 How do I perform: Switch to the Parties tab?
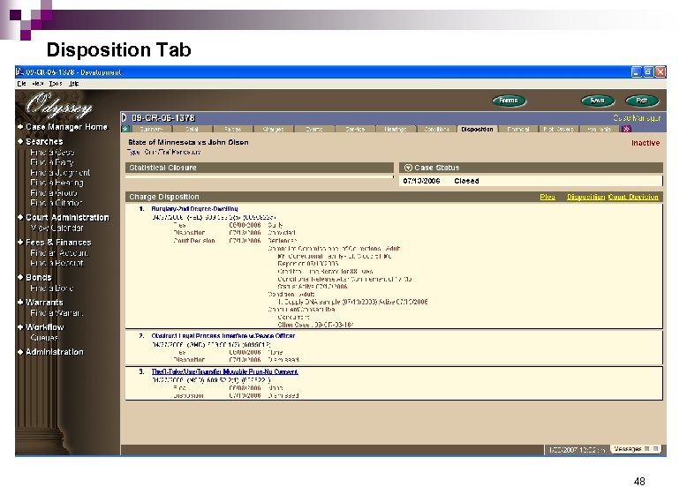[x=233, y=129]
